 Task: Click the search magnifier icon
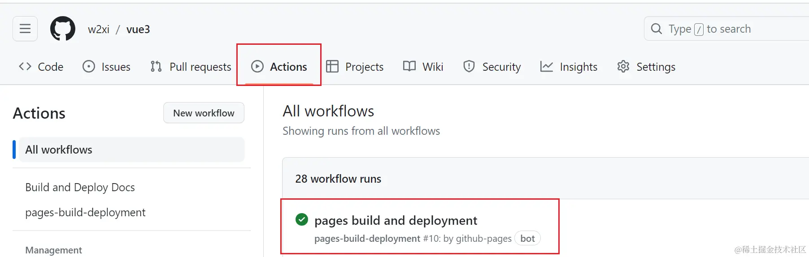[657, 29]
